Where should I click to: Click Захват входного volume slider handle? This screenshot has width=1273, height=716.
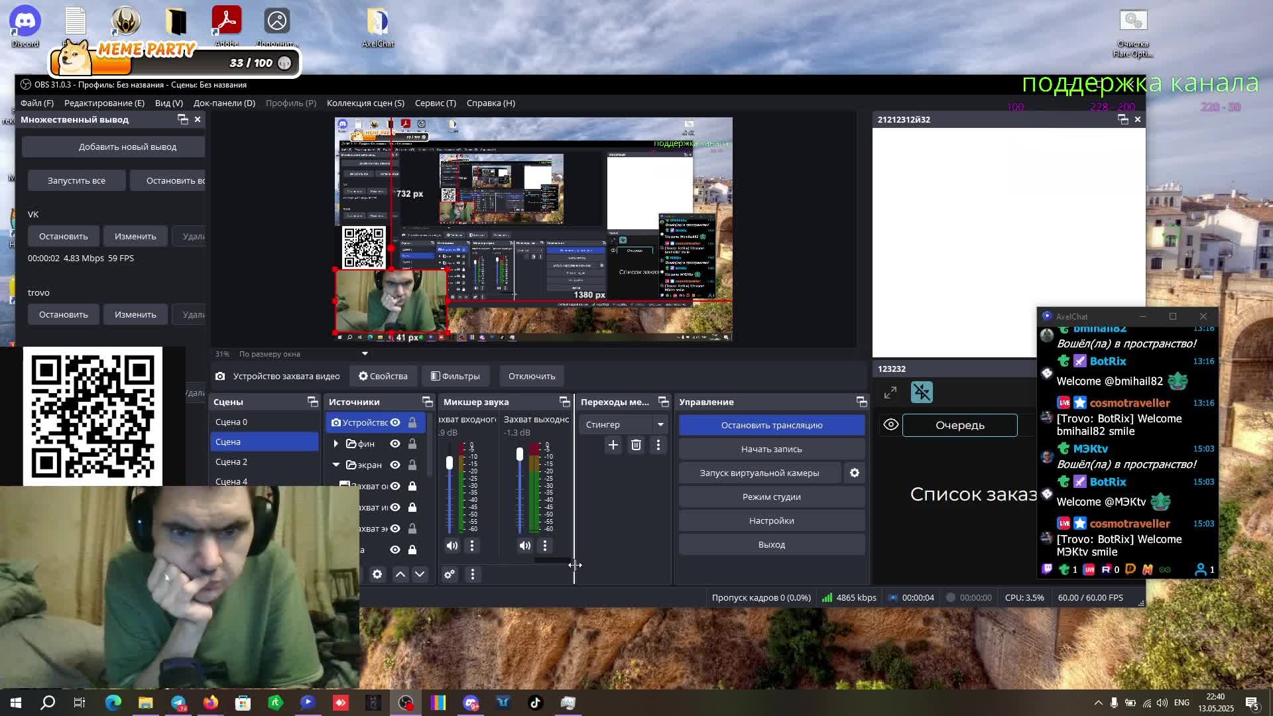tap(450, 463)
